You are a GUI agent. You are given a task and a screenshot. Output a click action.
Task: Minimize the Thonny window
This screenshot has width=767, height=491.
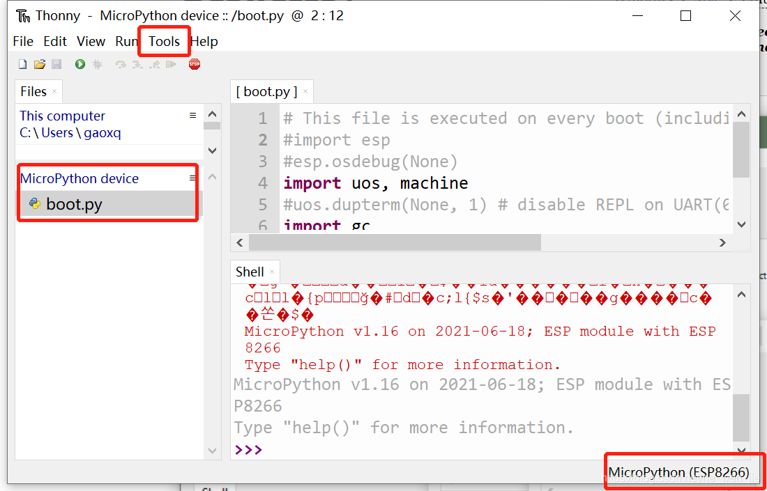pos(637,16)
